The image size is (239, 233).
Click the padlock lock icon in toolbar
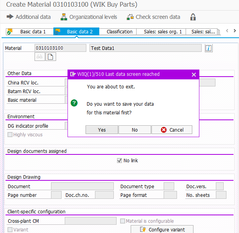193,17
